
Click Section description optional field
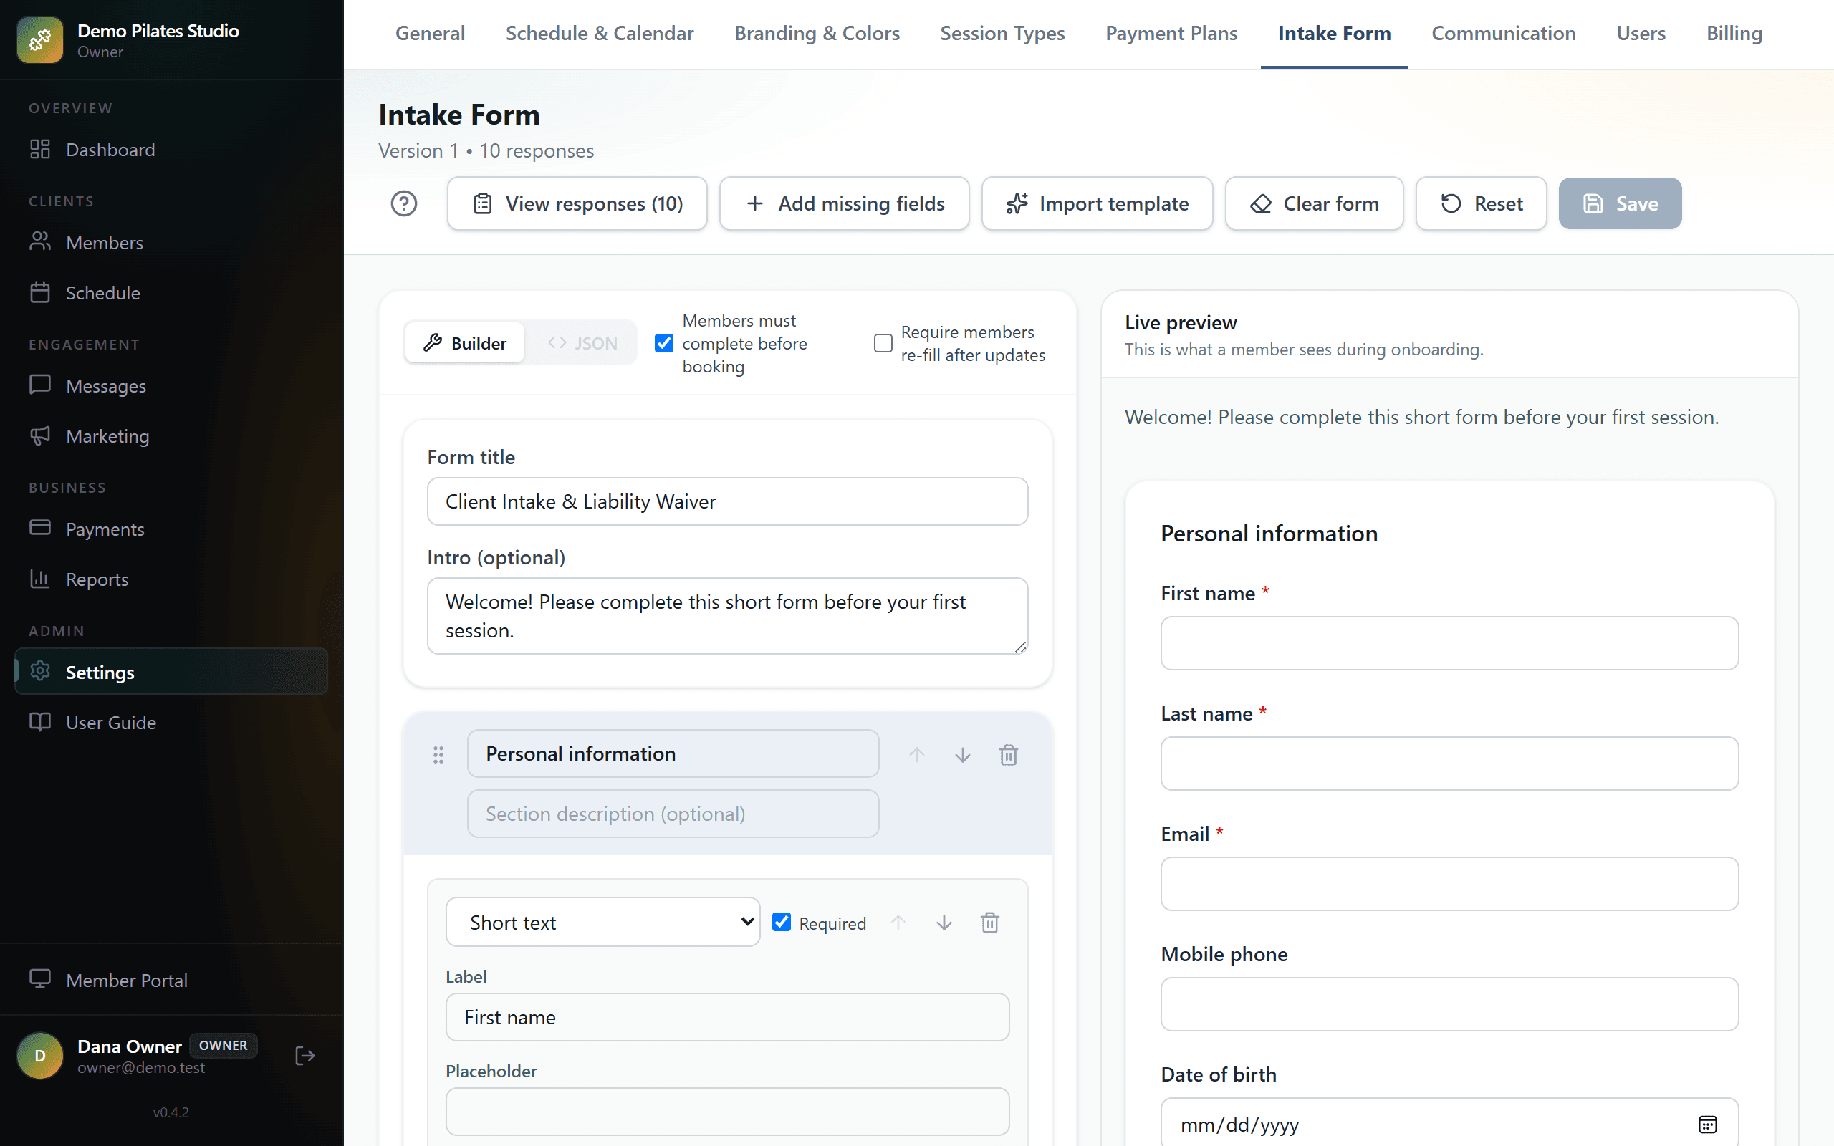click(673, 813)
